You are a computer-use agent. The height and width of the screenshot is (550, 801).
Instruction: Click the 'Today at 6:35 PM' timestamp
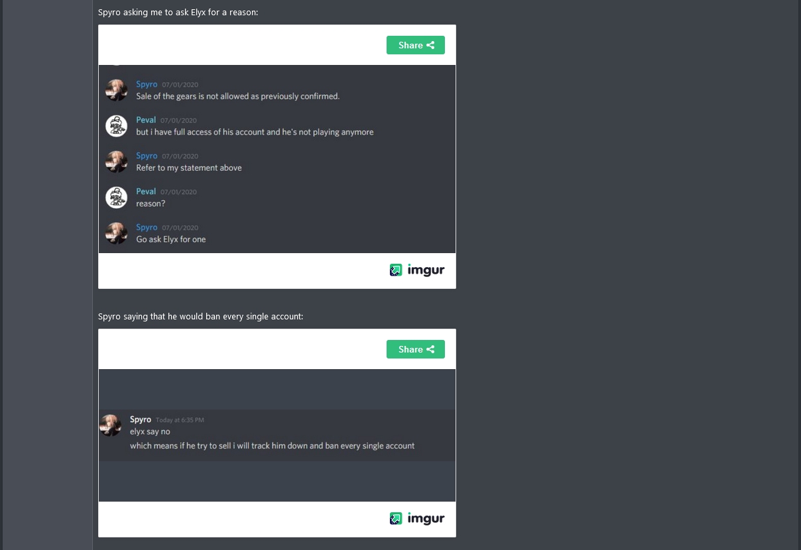pos(180,420)
